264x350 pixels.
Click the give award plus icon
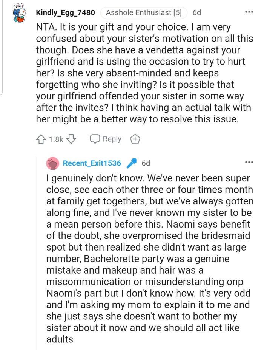pyautogui.click(x=135, y=139)
